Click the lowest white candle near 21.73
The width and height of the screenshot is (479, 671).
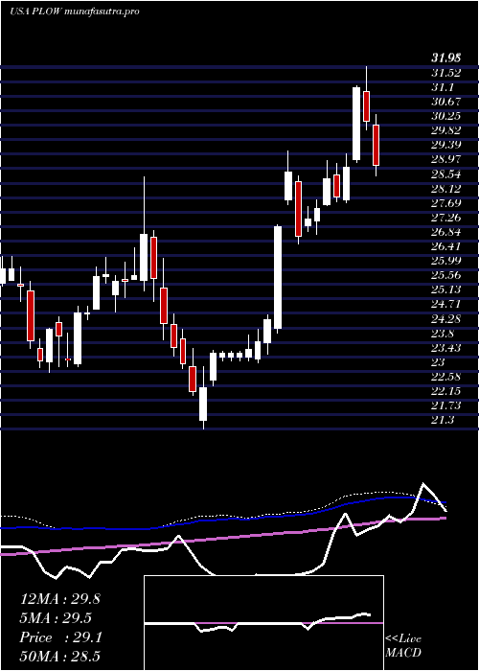click(203, 404)
